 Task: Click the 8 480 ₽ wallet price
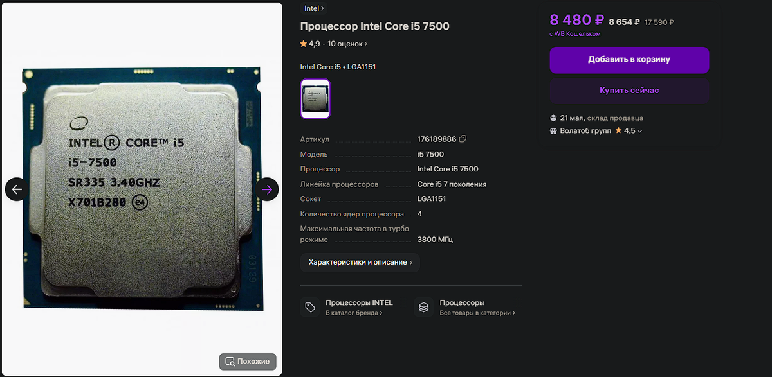click(576, 20)
